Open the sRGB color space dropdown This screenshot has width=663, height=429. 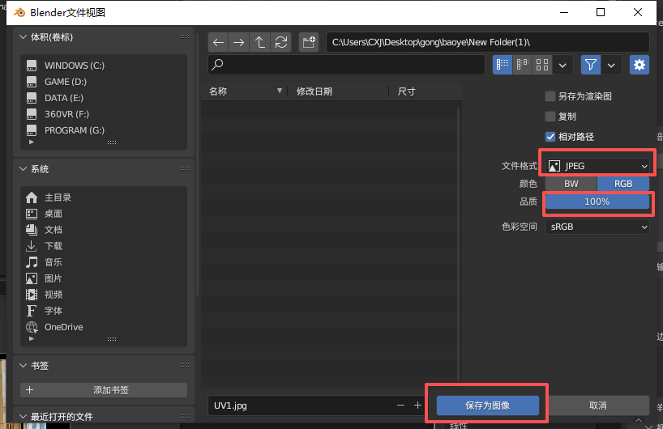(598, 227)
